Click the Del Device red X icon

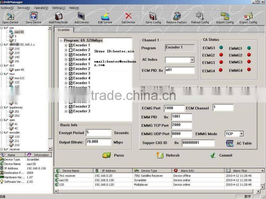point(128,16)
